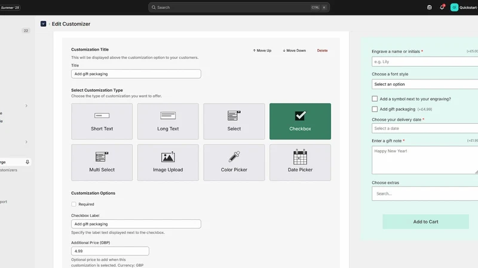Open the delivery date picker field

[x=425, y=128]
